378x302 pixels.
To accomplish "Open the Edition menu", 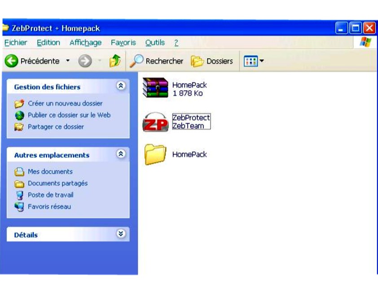I will (48, 43).
